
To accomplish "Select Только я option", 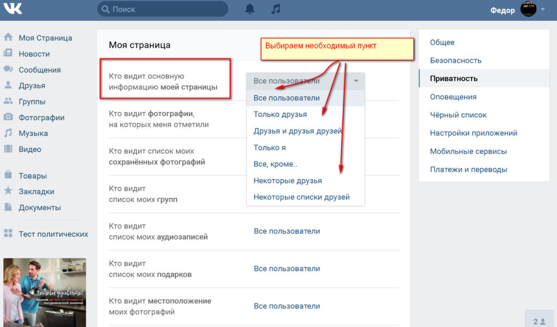I will (x=306, y=148).
